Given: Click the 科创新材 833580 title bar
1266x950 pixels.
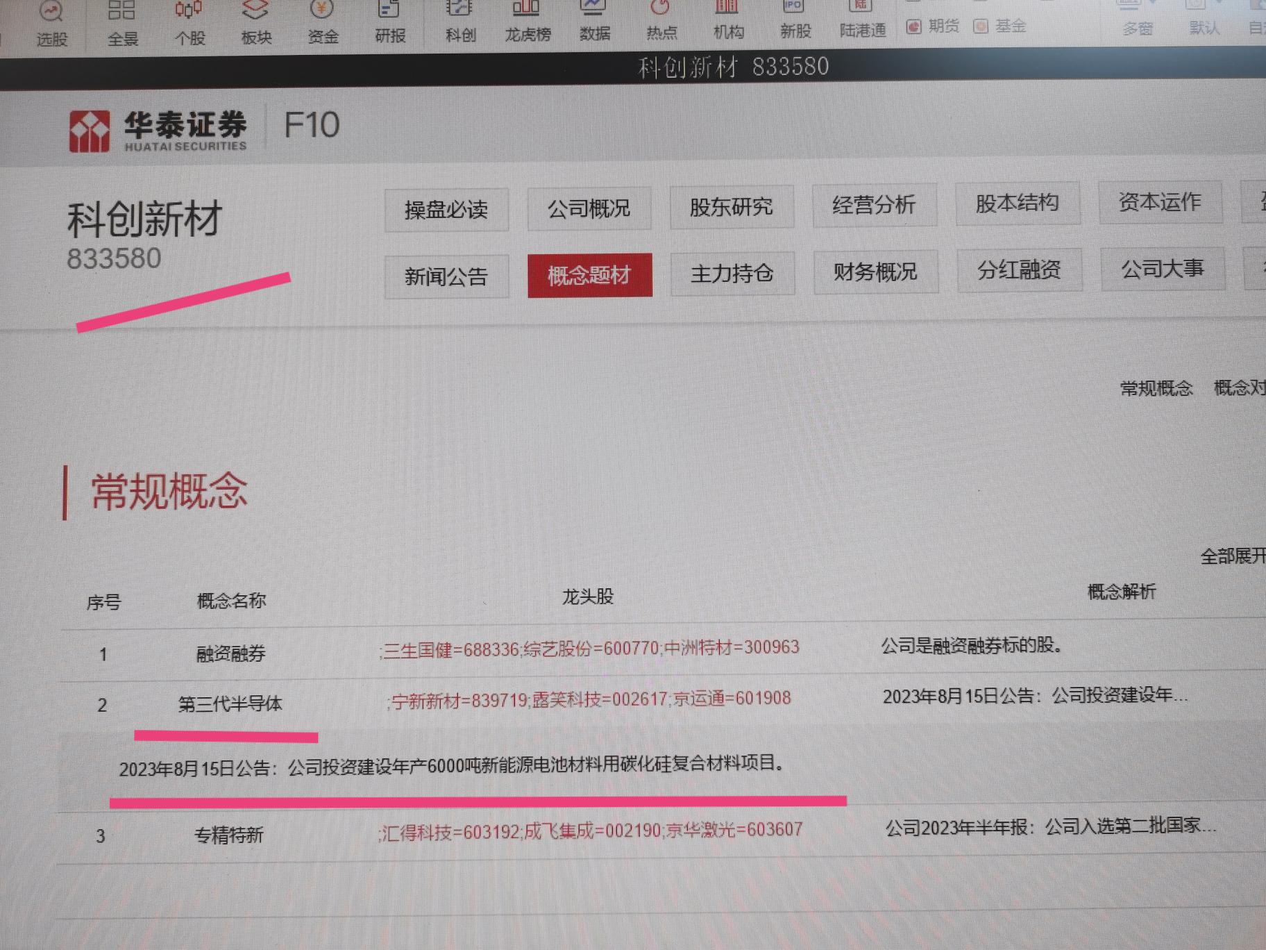Looking at the screenshot, I should [x=734, y=67].
